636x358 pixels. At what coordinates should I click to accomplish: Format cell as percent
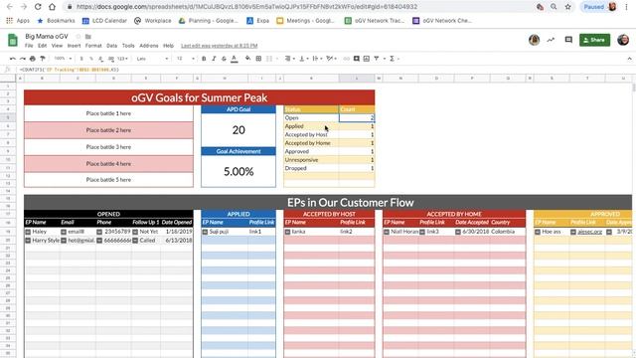[91, 59]
